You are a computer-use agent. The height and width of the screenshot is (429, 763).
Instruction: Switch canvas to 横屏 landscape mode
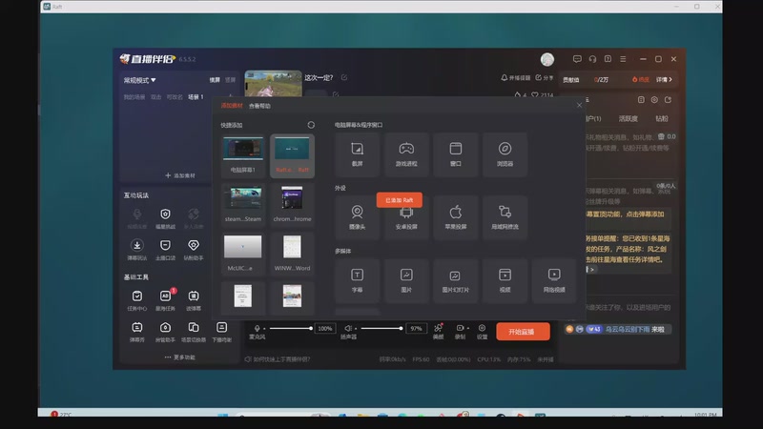pyautogui.click(x=215, y=80)
